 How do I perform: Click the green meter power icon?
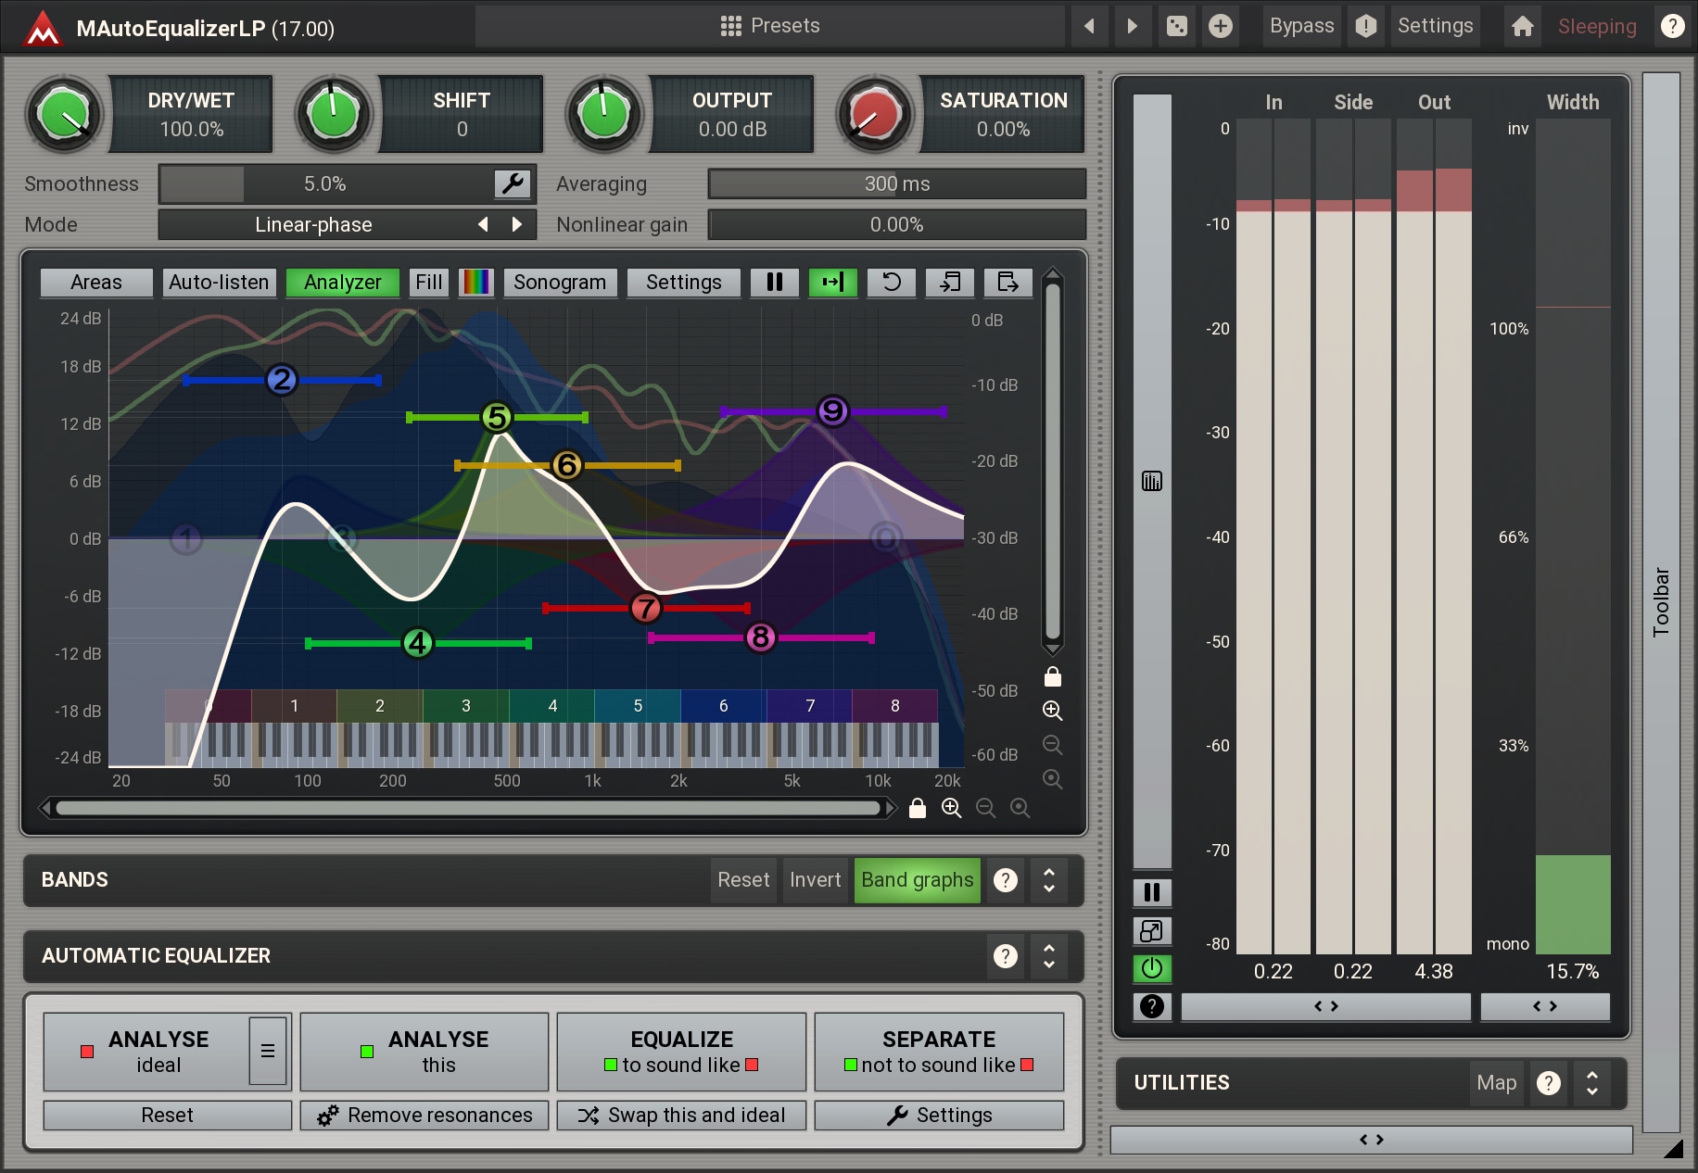[x=1152, y=968]
